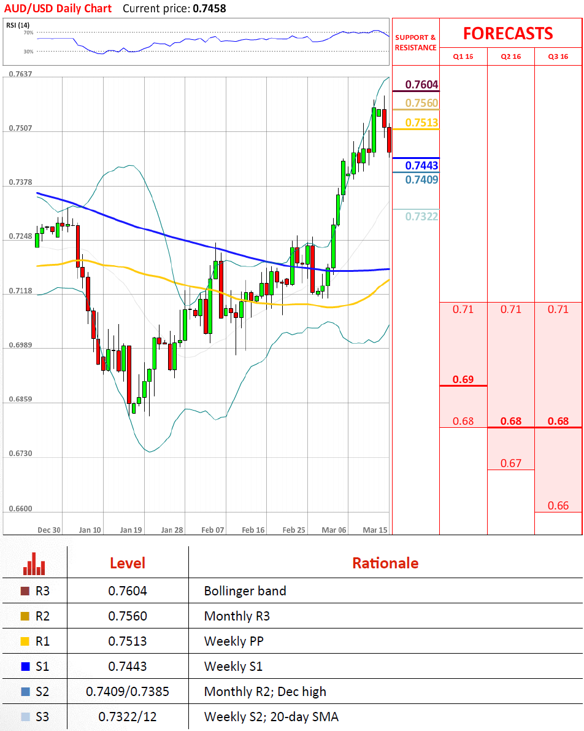The image size is (584, 731).
Task: Click the S3 light-blue color swatch
Action: [25, 717]
